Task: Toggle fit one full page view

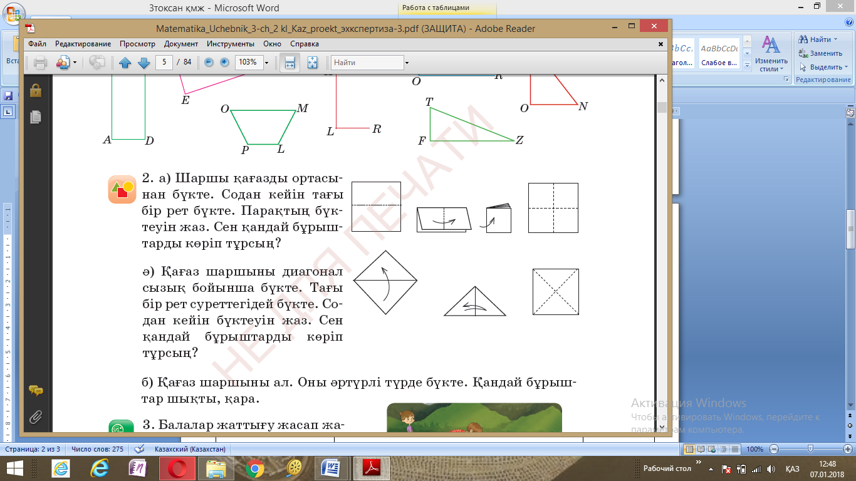Action: click(x=313, y=63)
